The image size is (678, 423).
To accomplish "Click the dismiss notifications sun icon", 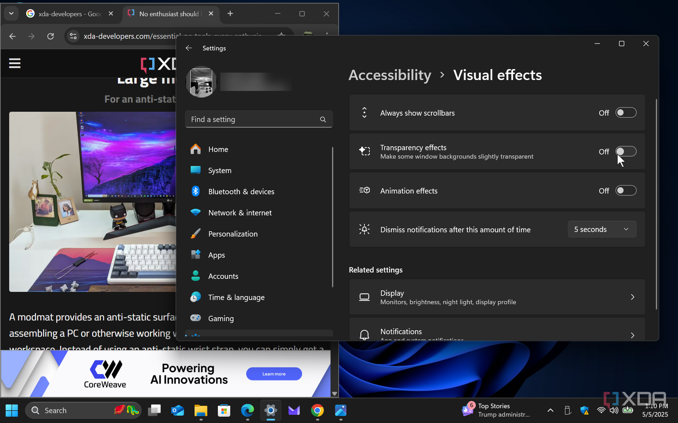I will tap(364, 229).
